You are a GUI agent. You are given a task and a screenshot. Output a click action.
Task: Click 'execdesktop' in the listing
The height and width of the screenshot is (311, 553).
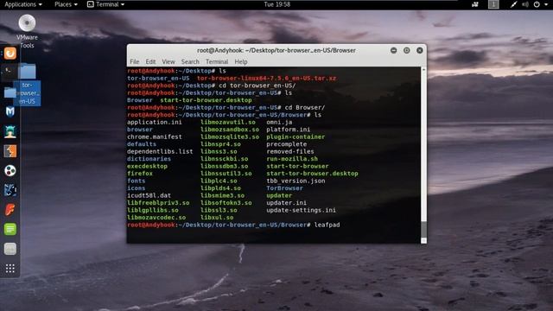pyautogui.click(x=147, y=166)
